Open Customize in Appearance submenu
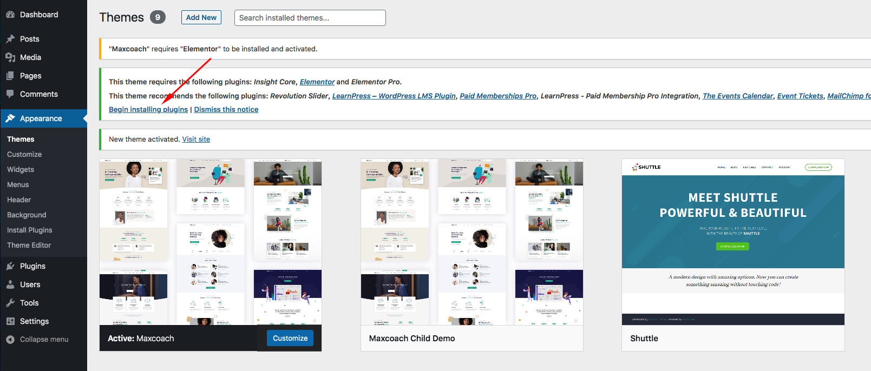 24,154
